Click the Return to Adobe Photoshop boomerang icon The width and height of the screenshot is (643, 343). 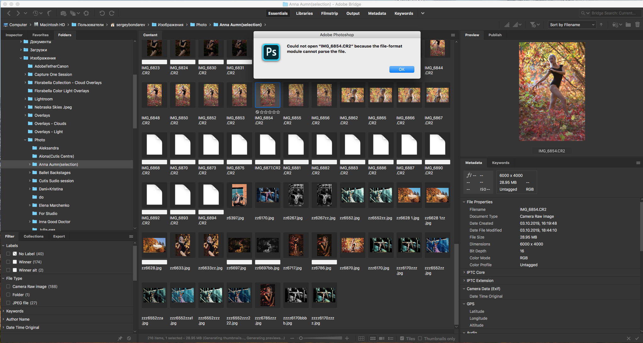(x=50, y=13)
